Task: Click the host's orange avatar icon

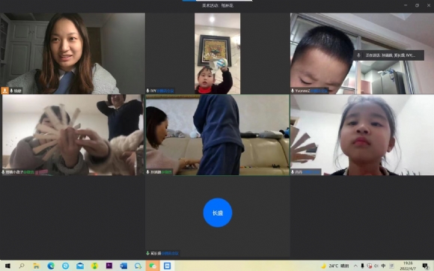Action: click(5, 91)
